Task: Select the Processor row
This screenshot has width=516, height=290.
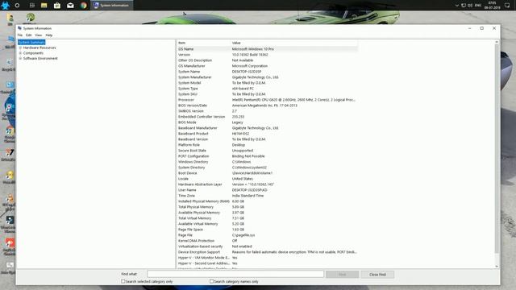Action: point(267,100)
